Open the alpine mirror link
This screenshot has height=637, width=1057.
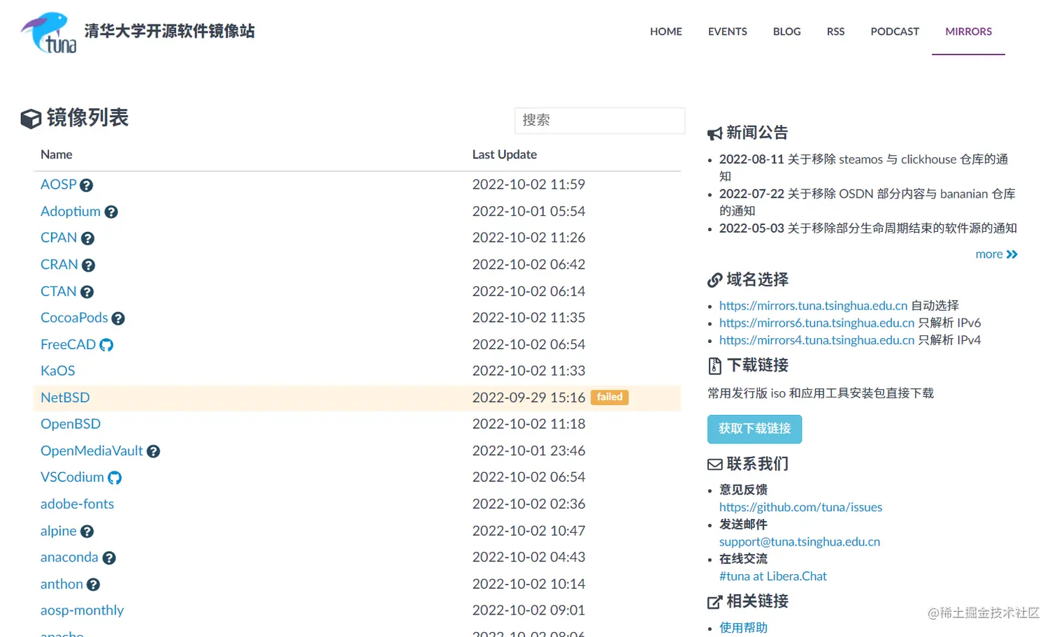[58, 530]
